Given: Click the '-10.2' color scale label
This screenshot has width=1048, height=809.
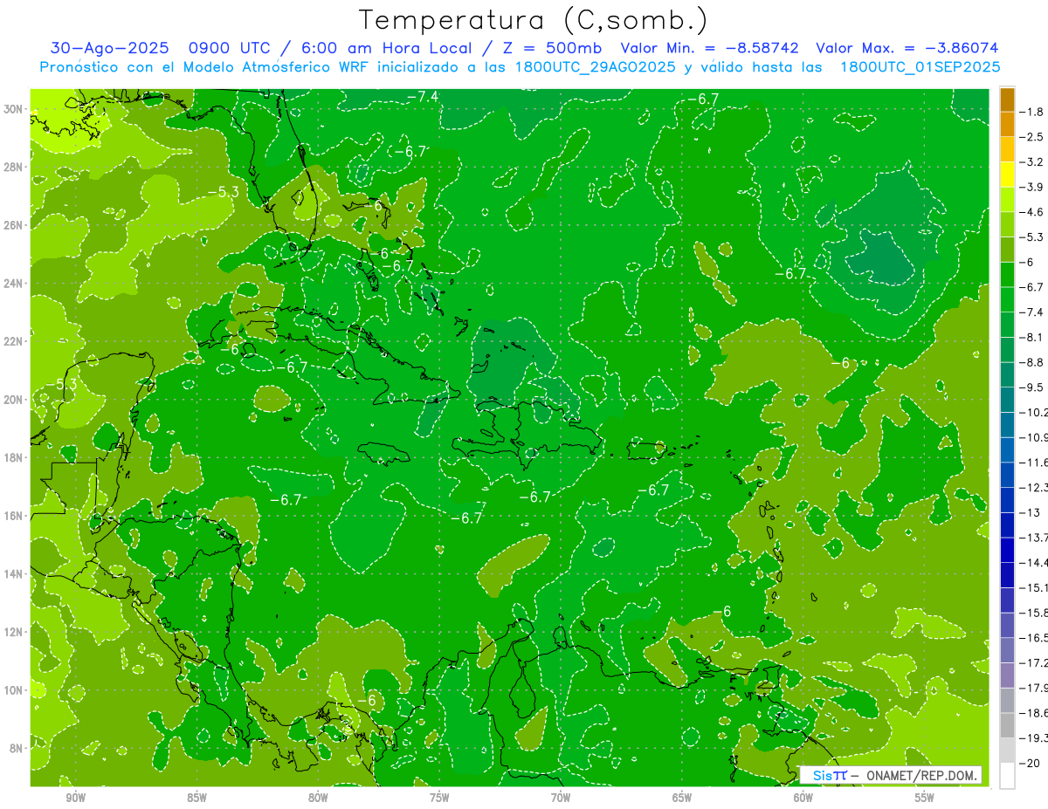Looking at the screenshot, I should point(1034,412).
